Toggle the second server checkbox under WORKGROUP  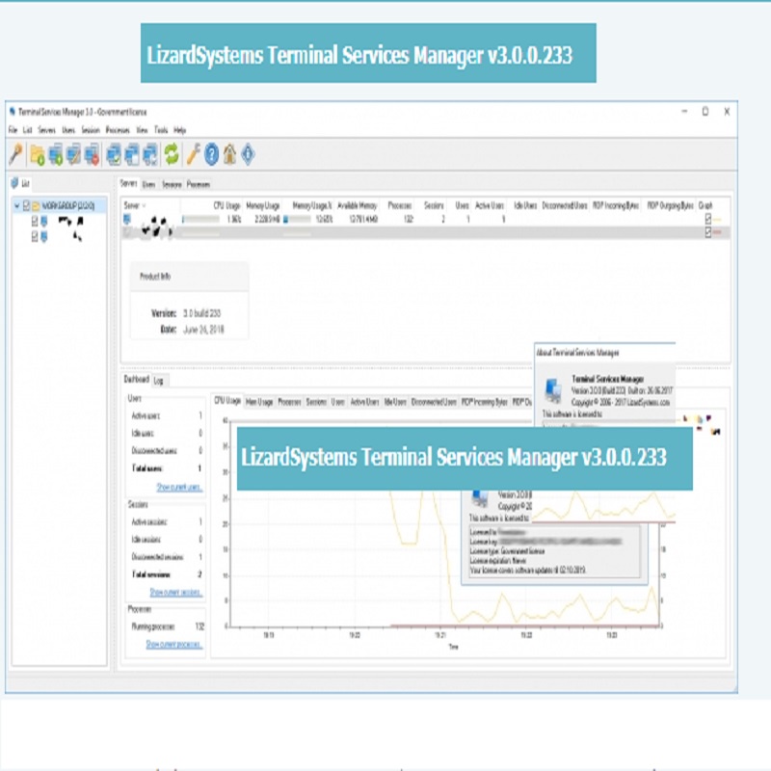pos(35,237)
